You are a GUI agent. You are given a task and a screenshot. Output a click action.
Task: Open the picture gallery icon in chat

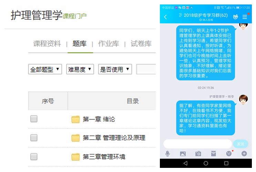tap(183, 153)
